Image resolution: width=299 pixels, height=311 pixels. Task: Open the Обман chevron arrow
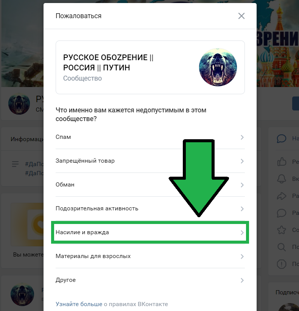[242, 185]
